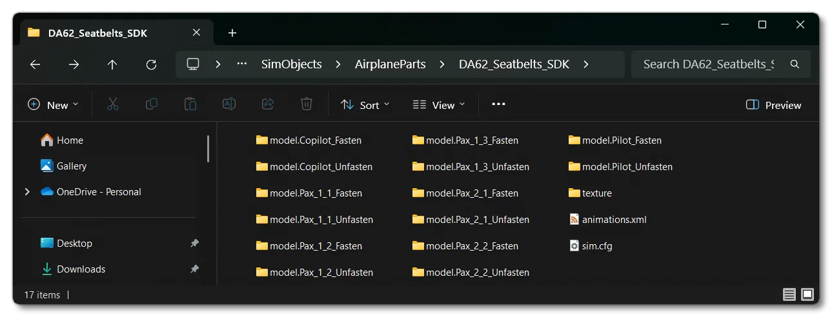Select model.Pax_1_1_Fasten folder
832x317 pixels.
(x=309, y=193)
